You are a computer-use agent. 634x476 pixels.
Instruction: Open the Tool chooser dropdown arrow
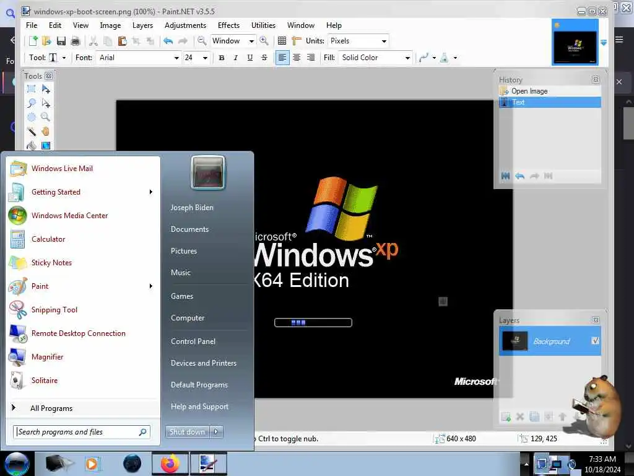[x=64, y=58]
